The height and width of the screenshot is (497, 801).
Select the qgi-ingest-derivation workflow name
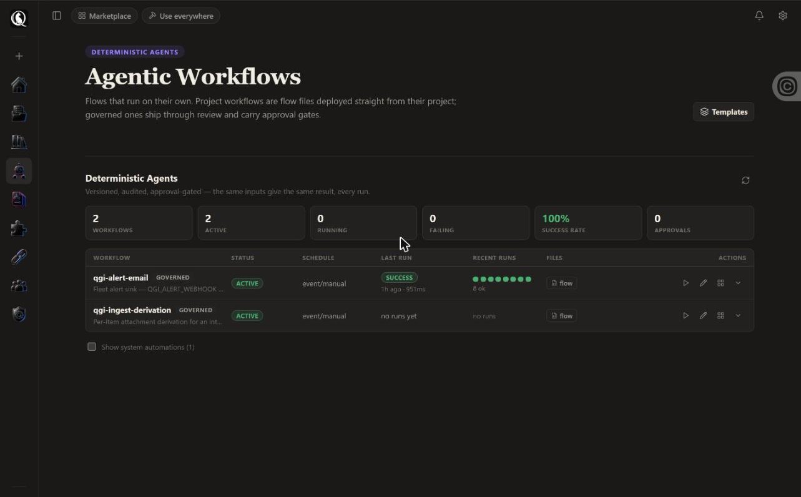(x=132, y=310)
